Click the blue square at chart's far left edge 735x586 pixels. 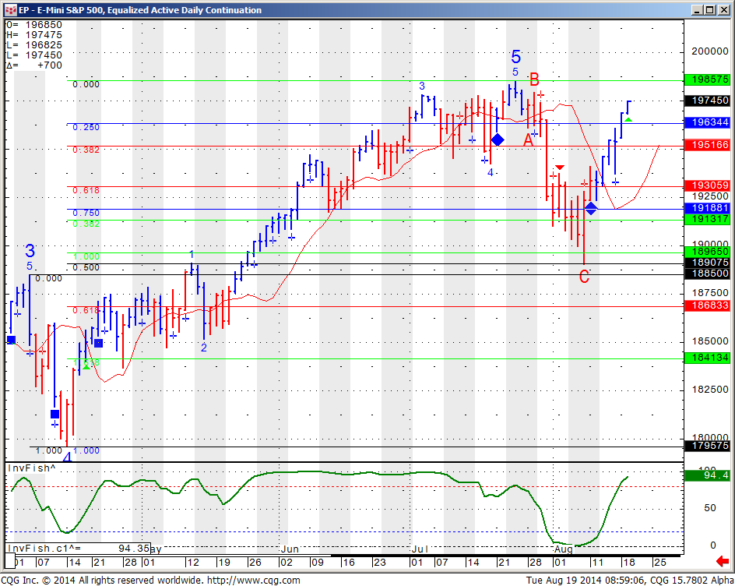11,339
